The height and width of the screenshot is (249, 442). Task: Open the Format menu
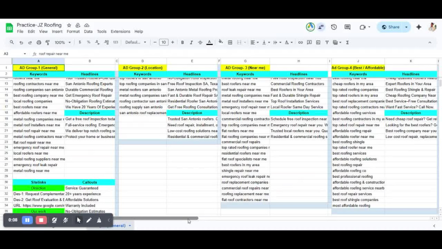[x=73, y=31]
